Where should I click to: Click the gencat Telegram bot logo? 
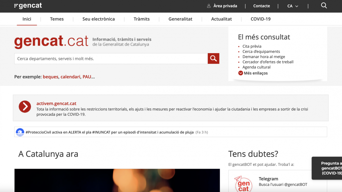(243, 184)
